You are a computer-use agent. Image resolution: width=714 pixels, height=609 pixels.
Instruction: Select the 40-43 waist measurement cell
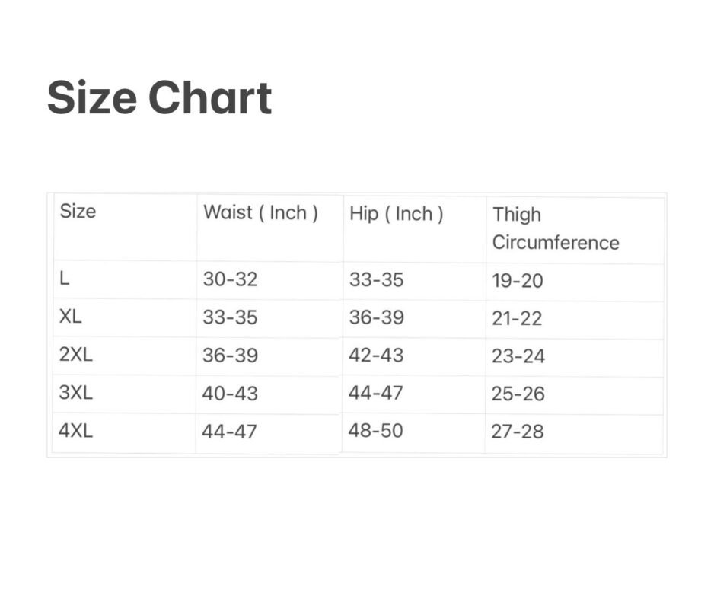pyautogui.click(x=230, y=394)
